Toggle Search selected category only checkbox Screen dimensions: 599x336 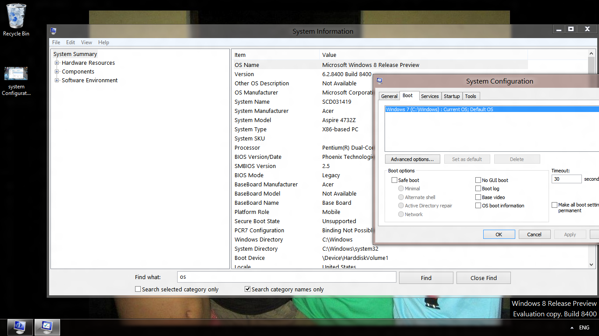click(x=138, y=289)
